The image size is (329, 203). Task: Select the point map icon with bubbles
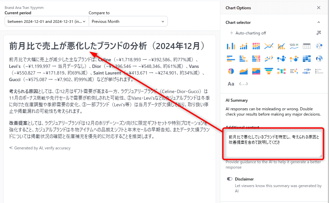(319, 46)
